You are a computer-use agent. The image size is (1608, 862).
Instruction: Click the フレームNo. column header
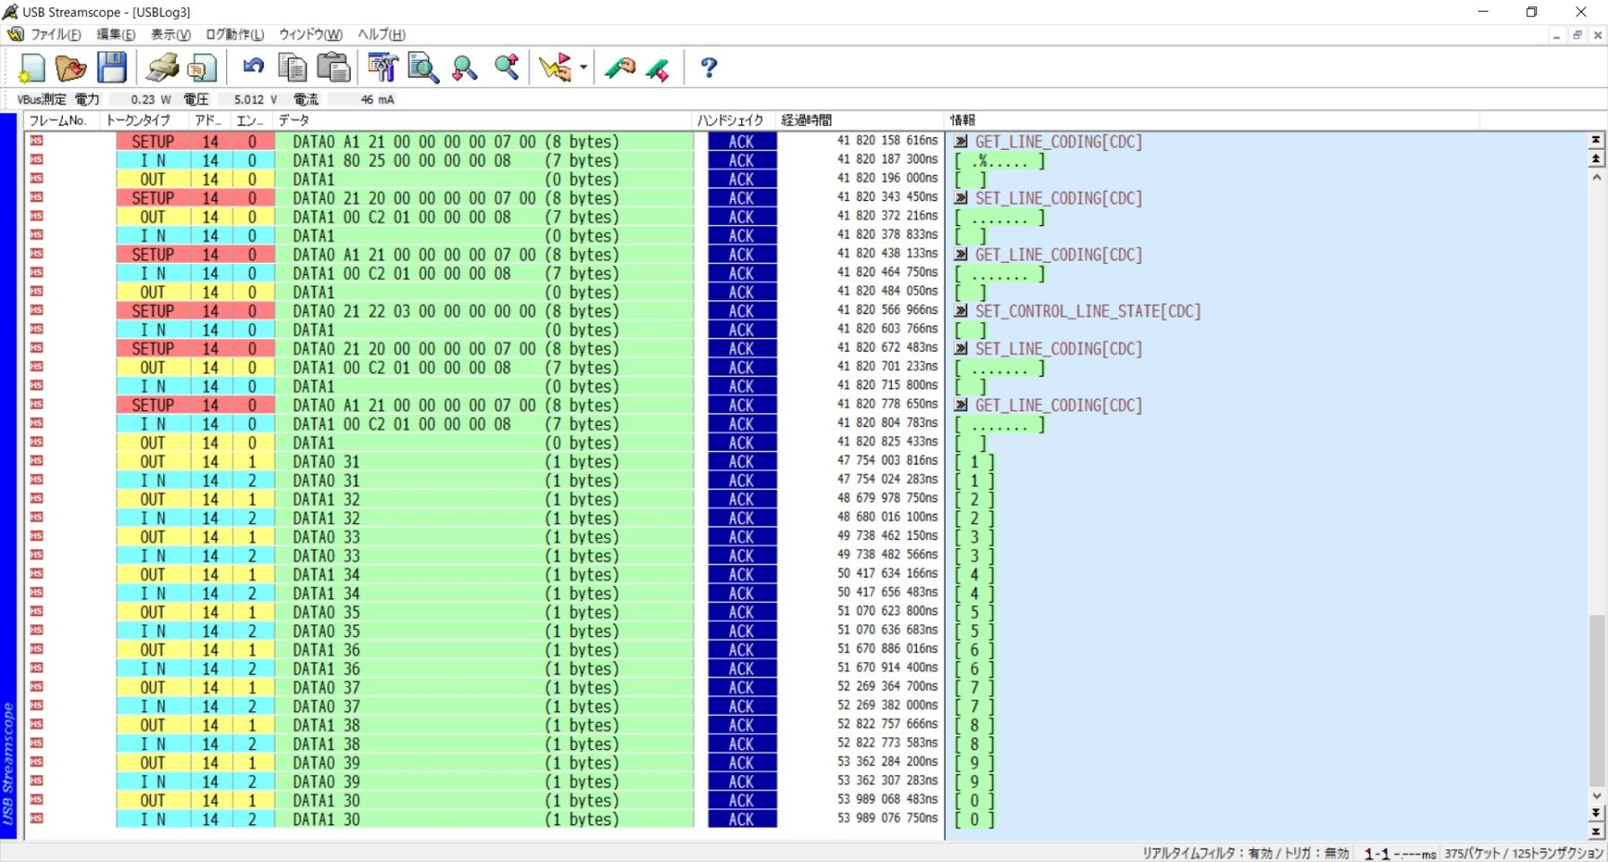[x=61, y=120]
